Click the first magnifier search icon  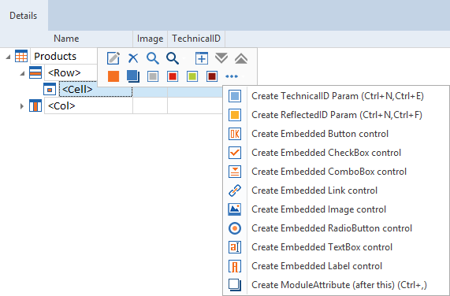[152, 58]
